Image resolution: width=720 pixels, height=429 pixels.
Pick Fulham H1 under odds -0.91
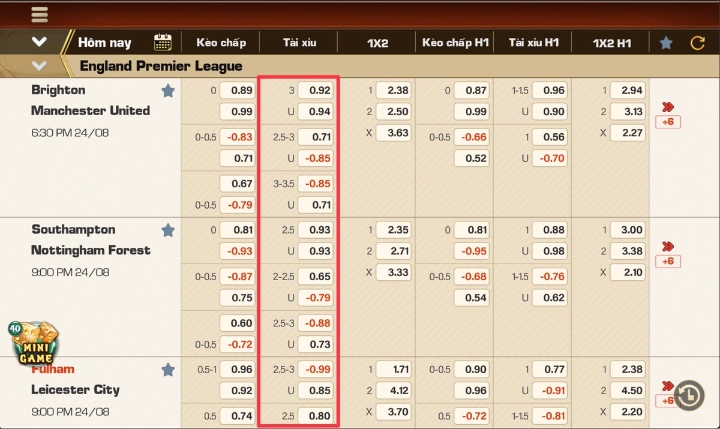coord(549,391)
